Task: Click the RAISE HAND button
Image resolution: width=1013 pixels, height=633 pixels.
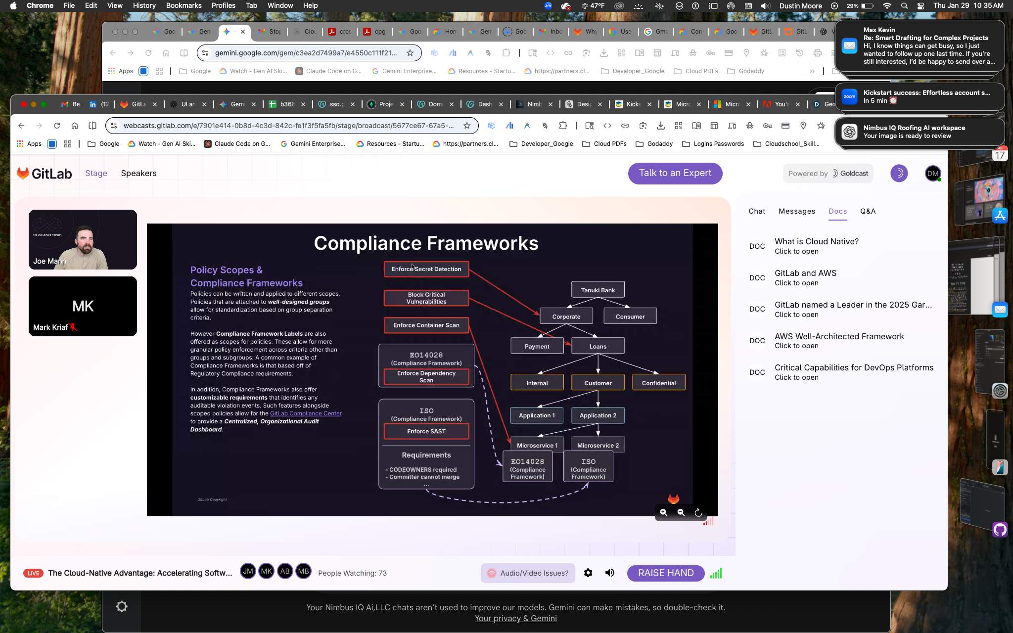Action: [x=665, y=573]
